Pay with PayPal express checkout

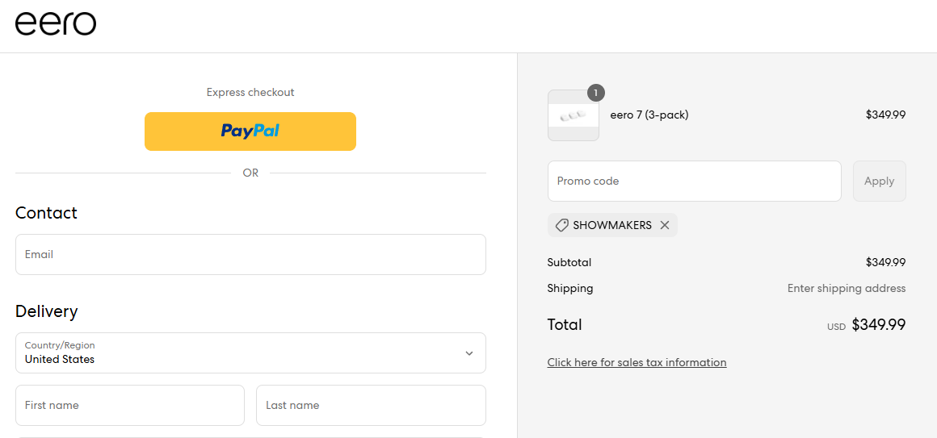(250, 131)
